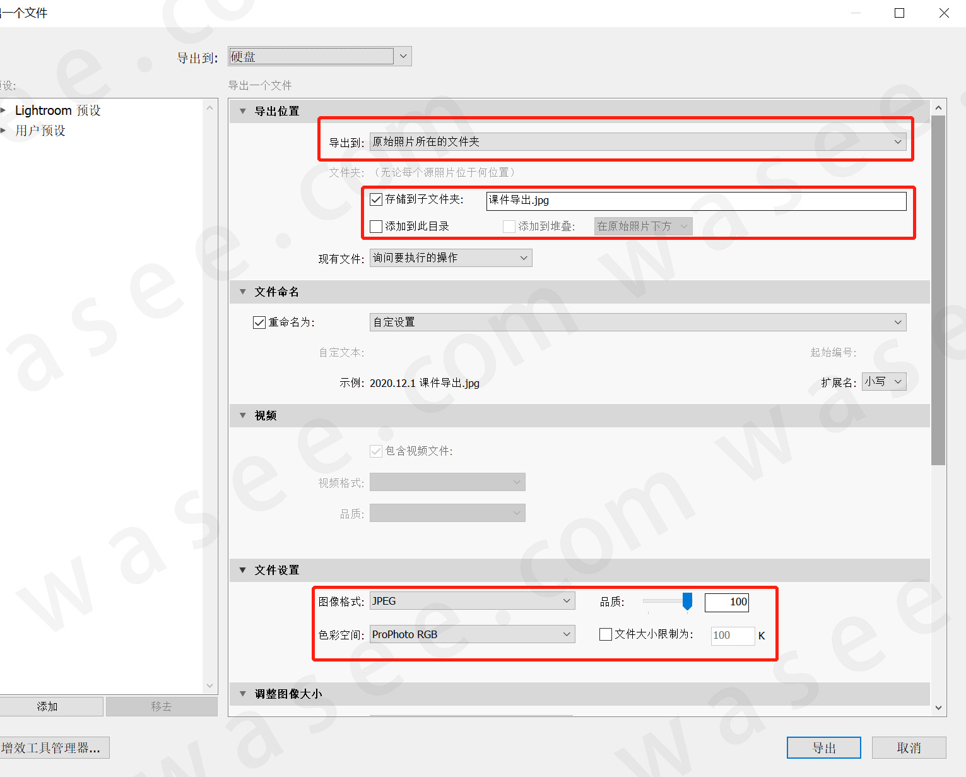This screenshot has width=966, height=777.
Task: Open the 原始照片所在的文件夹 dropdown
Action: [x=638, y=142]
